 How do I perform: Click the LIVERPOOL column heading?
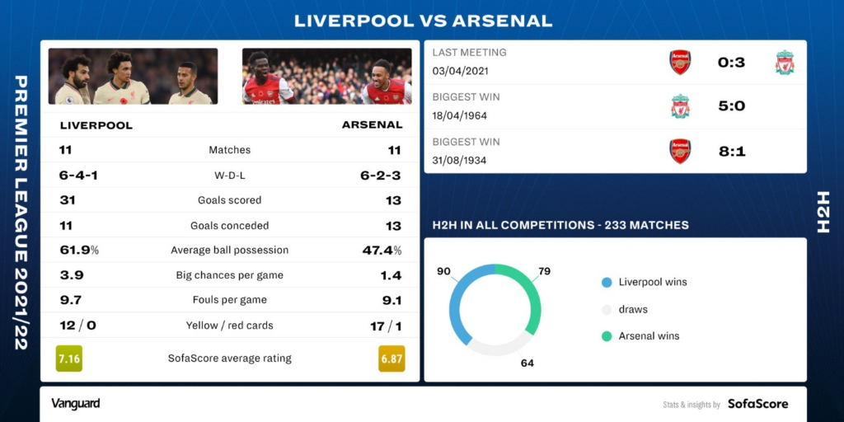(96, 126)
